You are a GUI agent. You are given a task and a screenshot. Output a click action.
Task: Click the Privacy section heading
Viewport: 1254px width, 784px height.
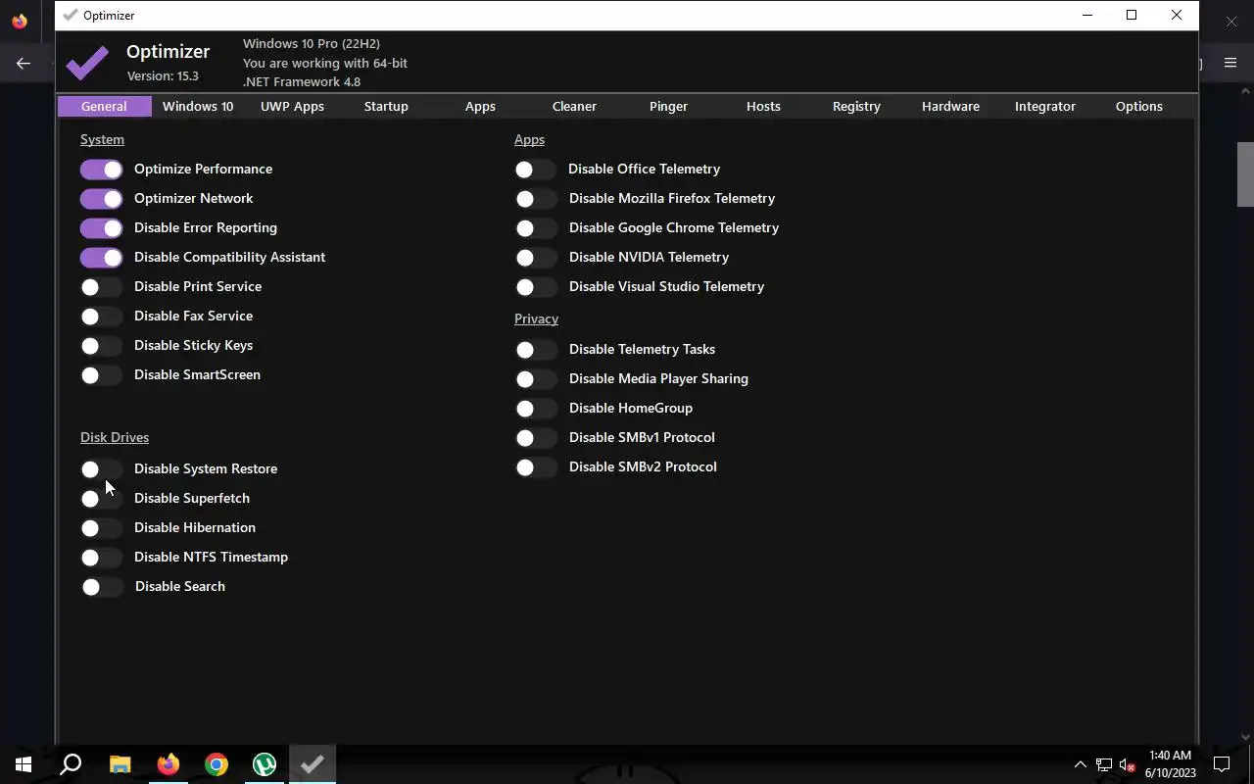[x=536, y=318]
